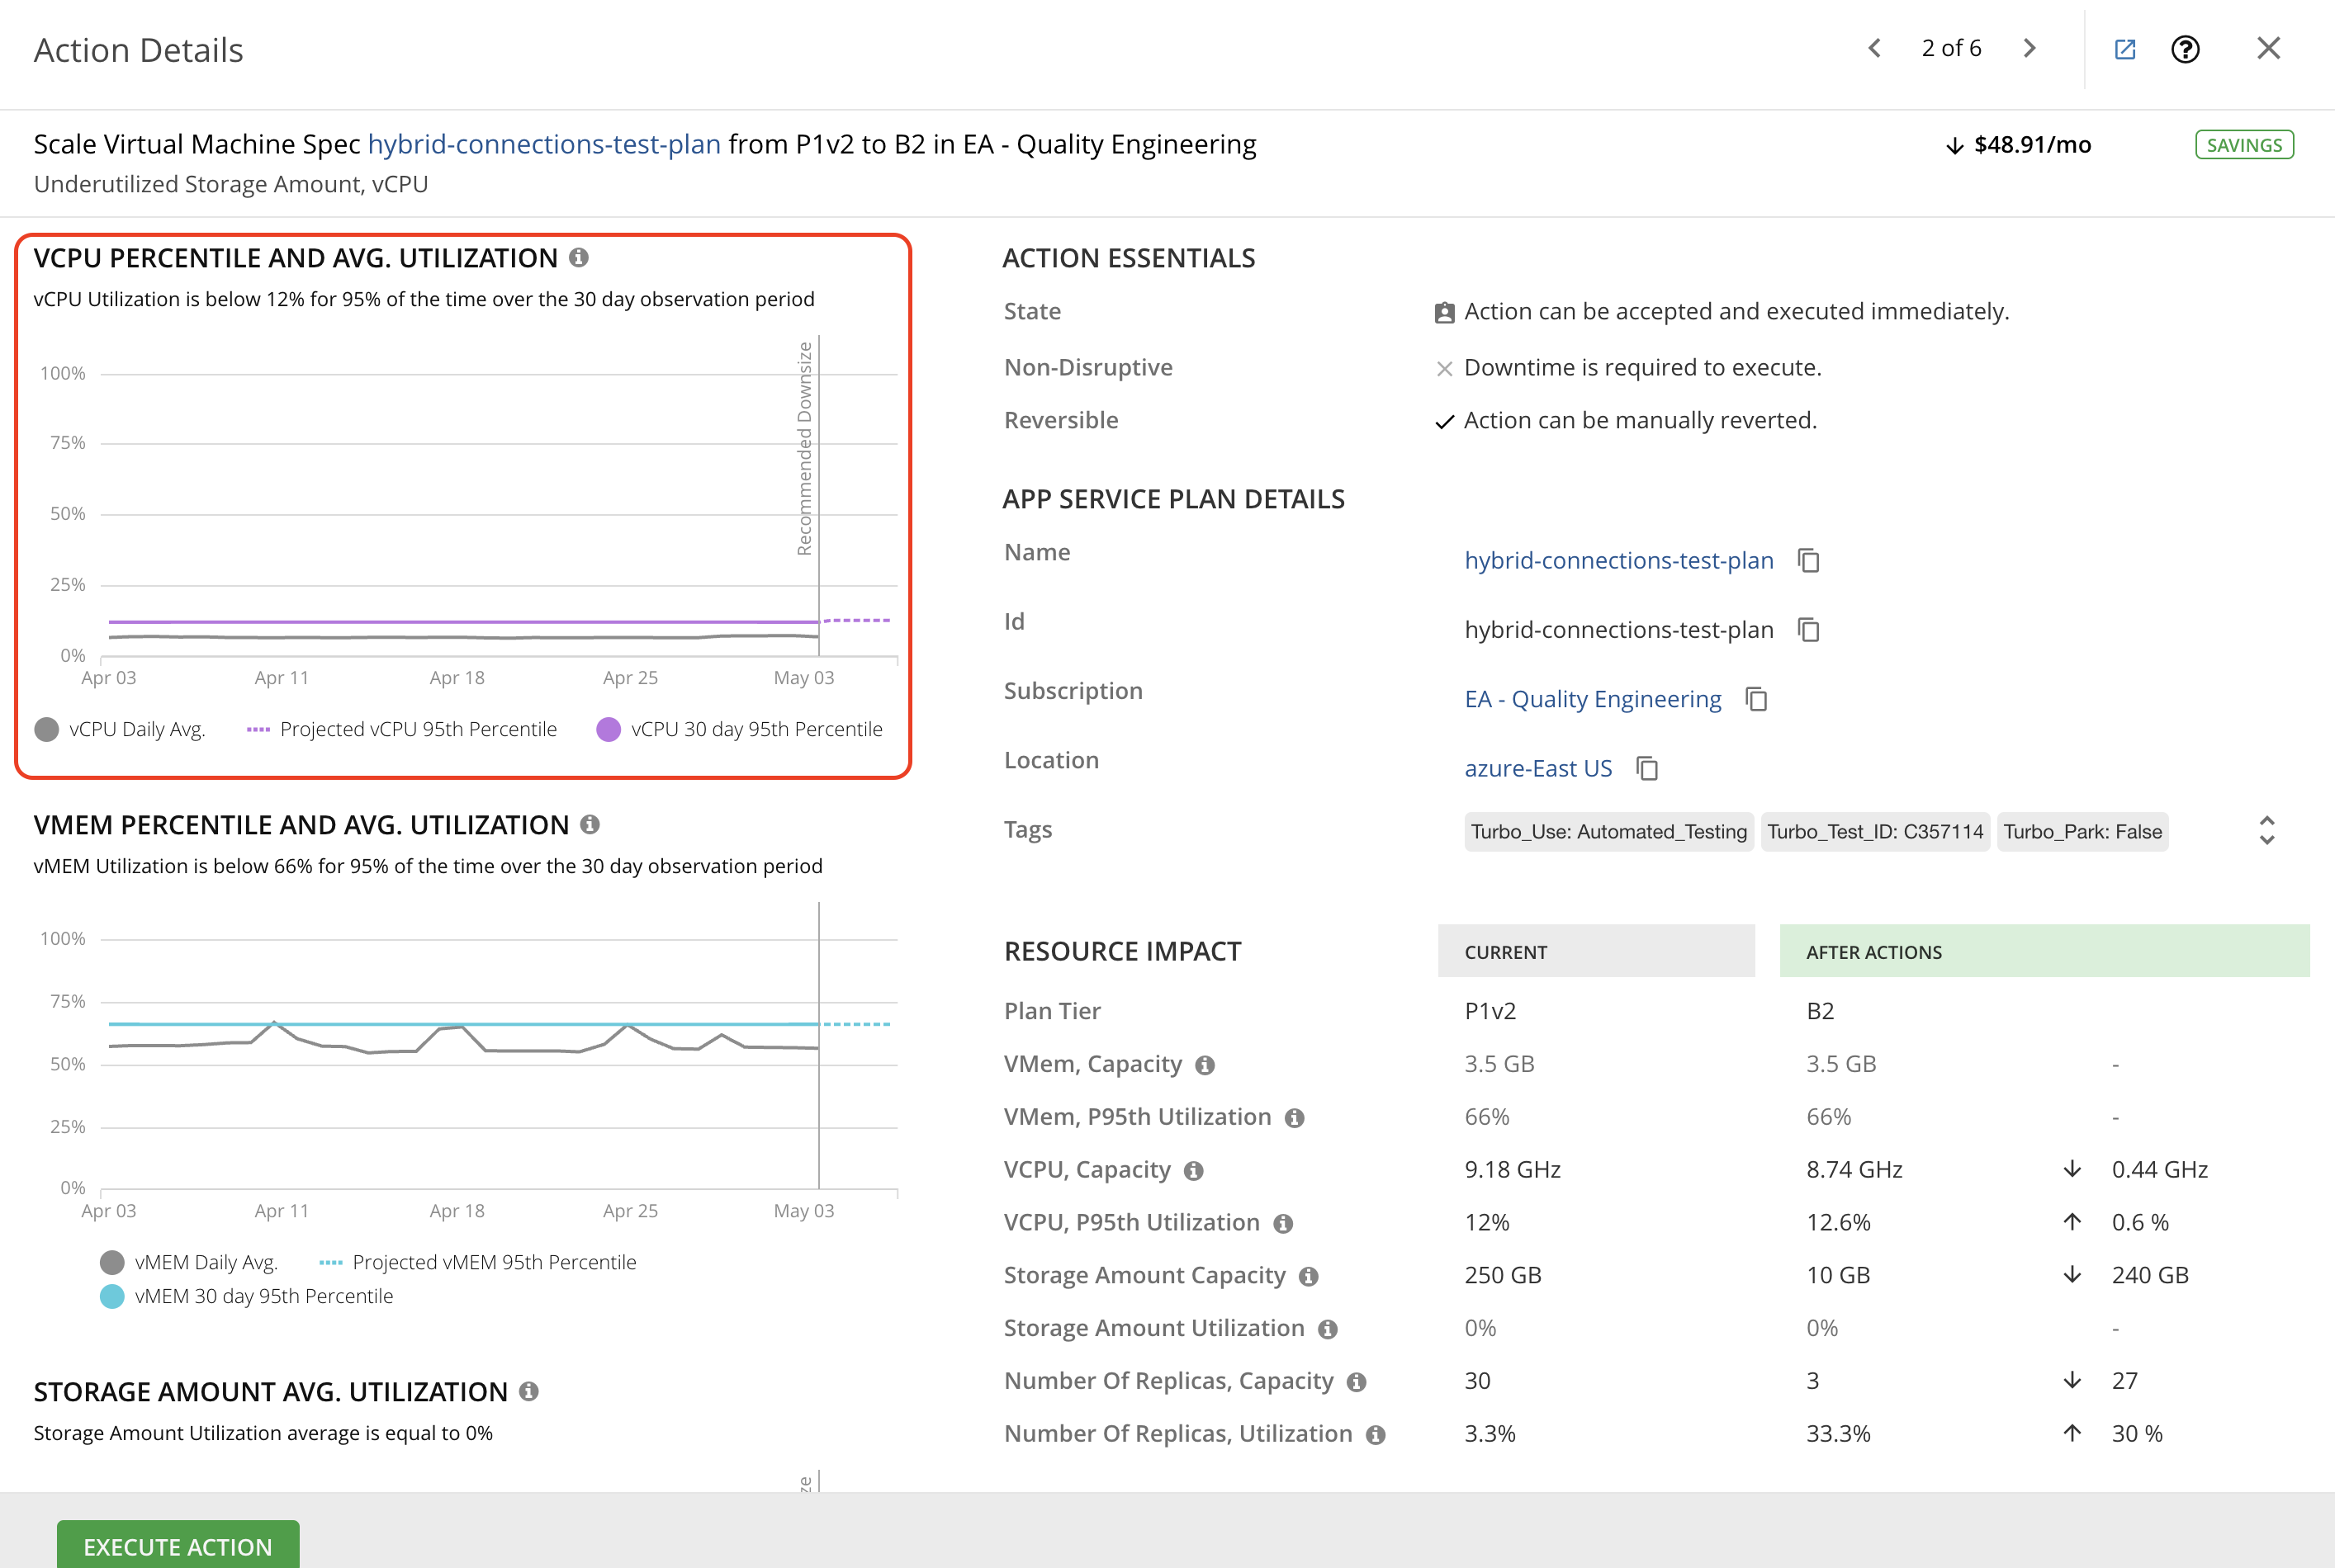Copy the Subscription value icon
The width and height of the screenshot is (2335, 1568).
[1755, 699]
